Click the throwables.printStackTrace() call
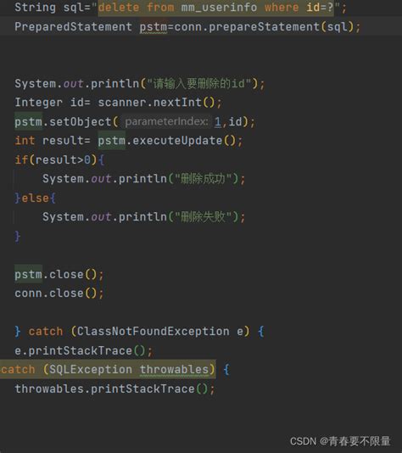Screen dimensions: 402x453 [114, 389]
